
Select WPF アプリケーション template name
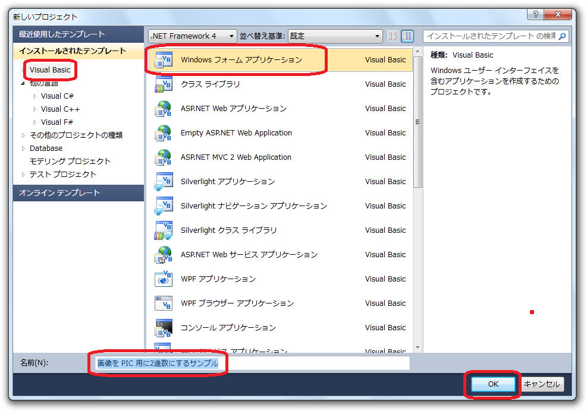[x=218, y=279]
